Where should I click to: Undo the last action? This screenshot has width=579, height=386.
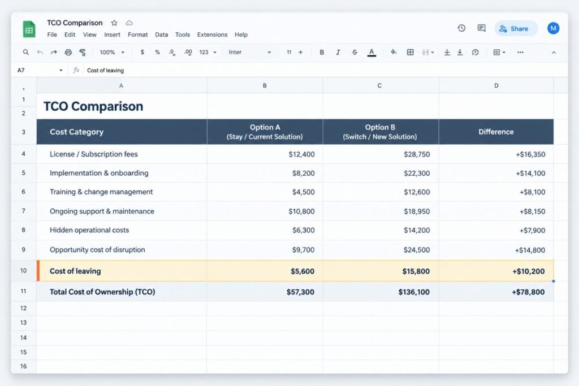[x=40, y=53]
